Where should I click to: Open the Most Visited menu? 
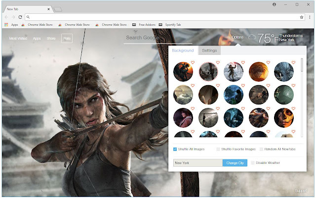18,39
